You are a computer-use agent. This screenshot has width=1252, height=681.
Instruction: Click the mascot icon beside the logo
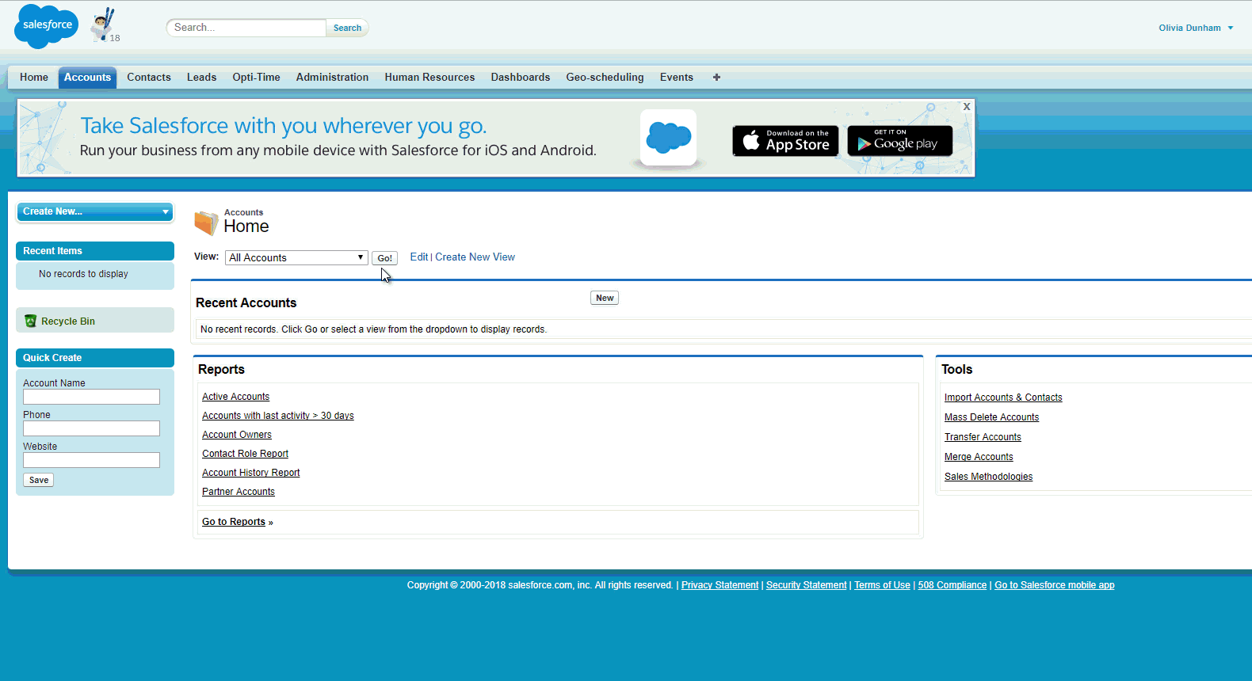[x=103, y=25]
